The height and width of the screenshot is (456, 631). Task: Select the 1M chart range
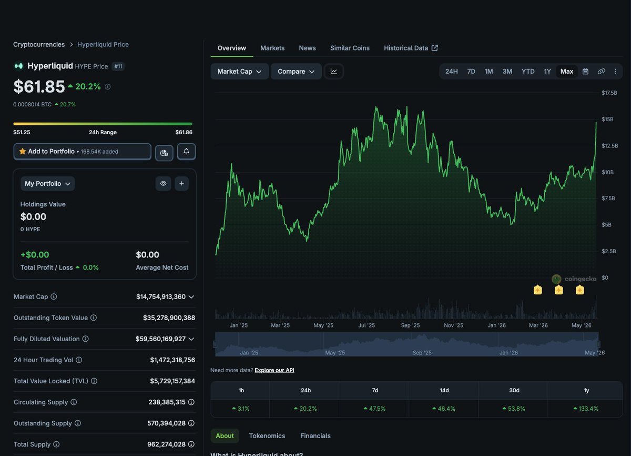pos(489,72)
